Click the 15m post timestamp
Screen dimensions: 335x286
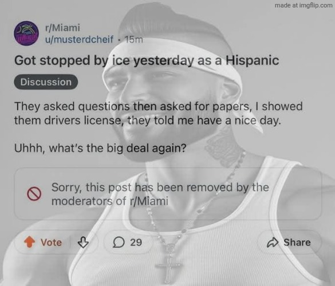(134, 40)
